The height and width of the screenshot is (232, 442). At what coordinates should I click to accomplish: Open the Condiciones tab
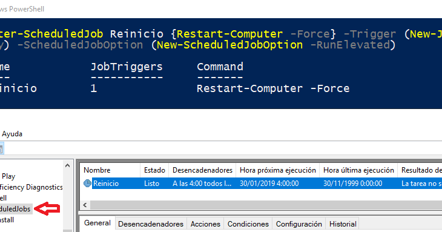pos(248,224)
